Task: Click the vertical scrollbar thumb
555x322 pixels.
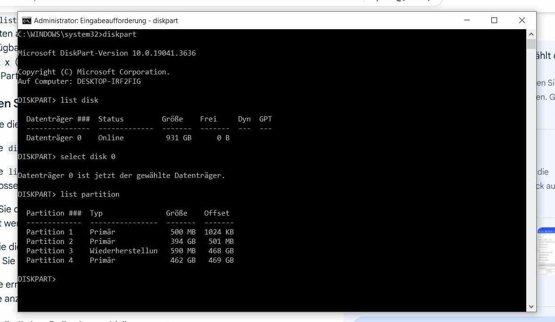Action: (x=531, y=44)
